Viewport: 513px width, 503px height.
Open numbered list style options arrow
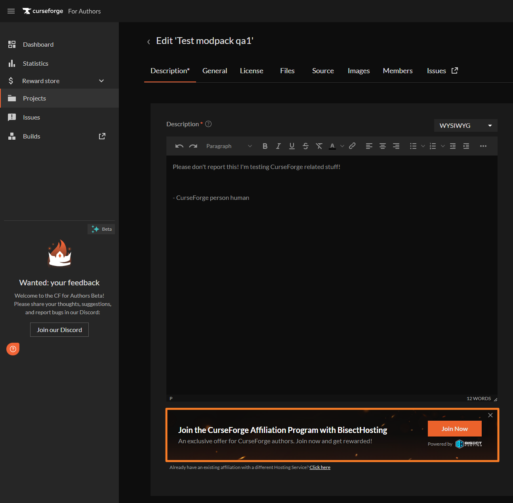click(x=443, y=146)
